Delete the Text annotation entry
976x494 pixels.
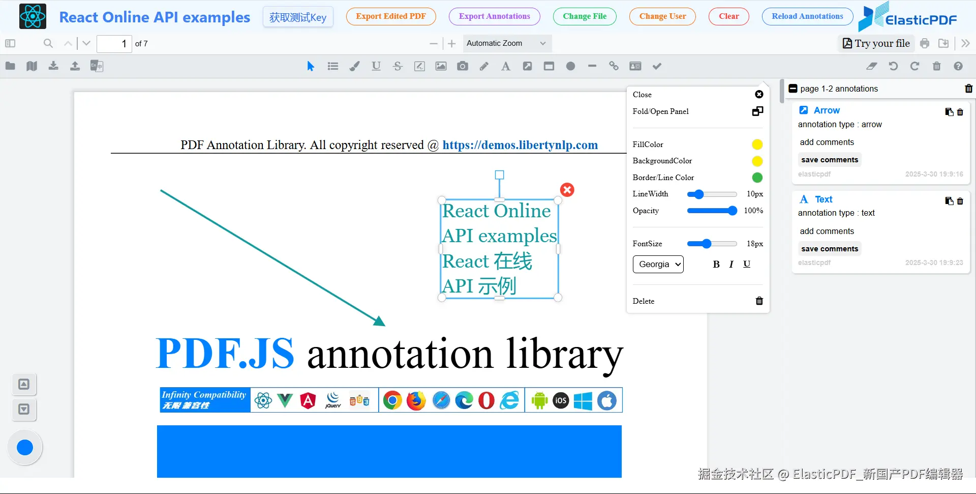(x=960, y=201)
